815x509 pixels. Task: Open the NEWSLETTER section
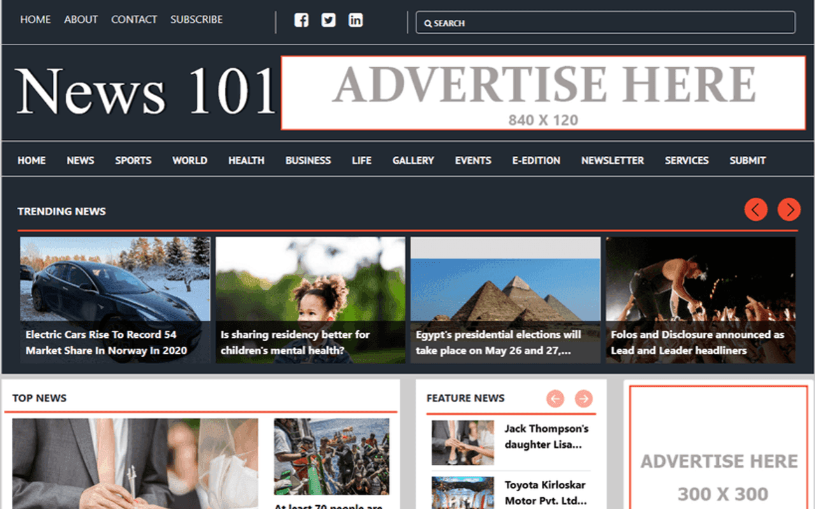point(612,160)
